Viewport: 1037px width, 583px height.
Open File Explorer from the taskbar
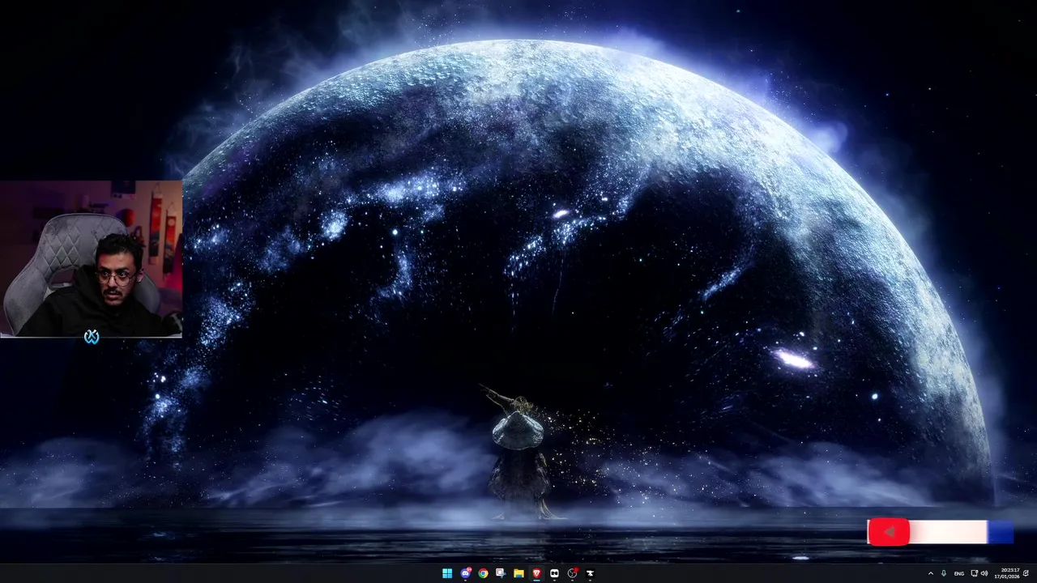point(518,573)
